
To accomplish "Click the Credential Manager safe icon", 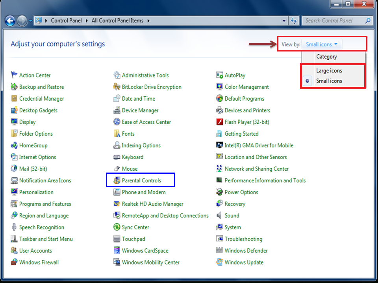I will click(x=14, y=98).
